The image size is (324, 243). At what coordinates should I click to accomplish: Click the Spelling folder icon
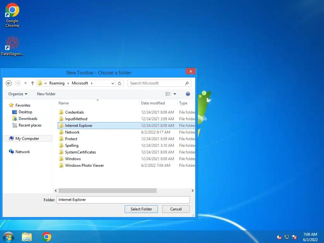tap(61, 145)
